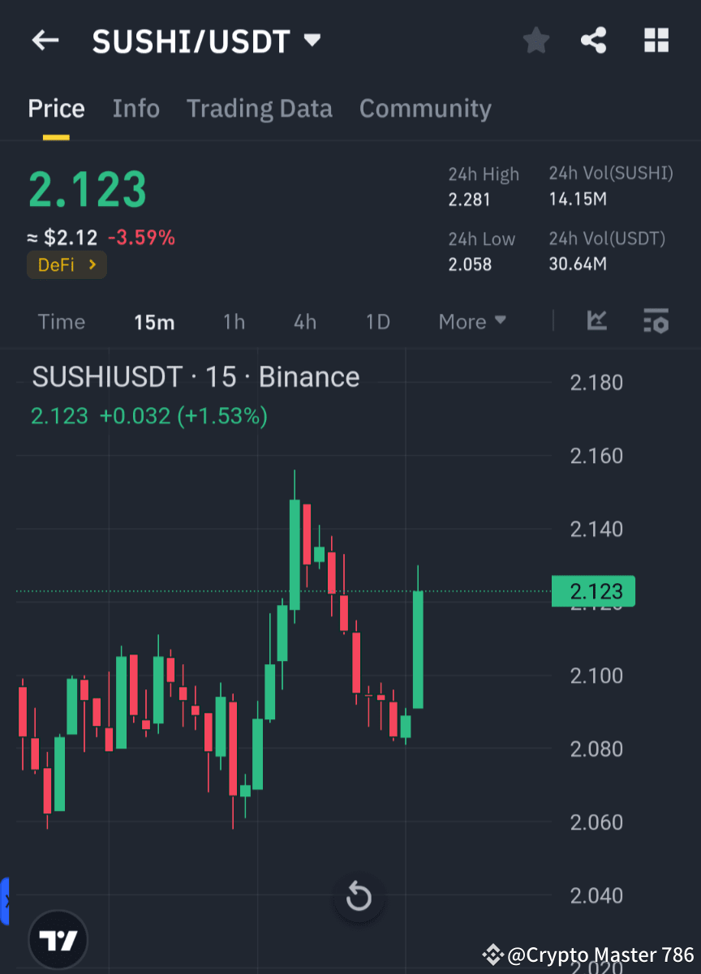
Task: Open TradingView via its logo badge
Action: (x=58, y=939)
